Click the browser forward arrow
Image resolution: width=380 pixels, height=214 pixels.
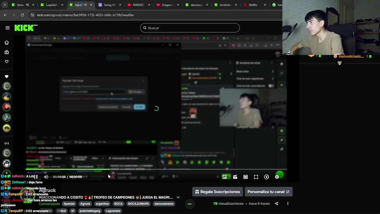tap(14, 15)
